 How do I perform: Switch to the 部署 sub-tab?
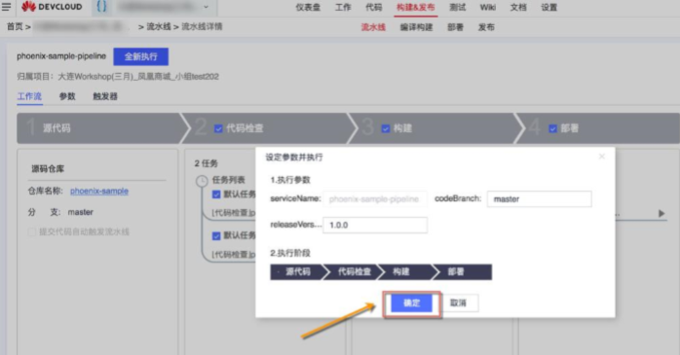(455, 27)
